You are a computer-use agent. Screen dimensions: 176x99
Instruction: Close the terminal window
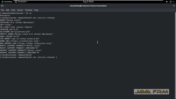coord(174,6)
